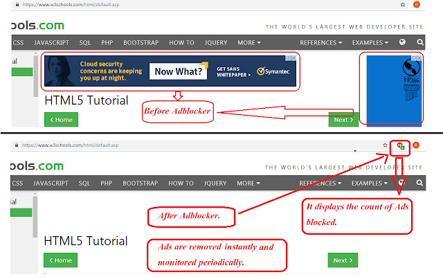Open JAVASCRIPT in bottom screenshot navbar
Image resolution: width=443 pixels, height=277 pixels.
point(51,183)
